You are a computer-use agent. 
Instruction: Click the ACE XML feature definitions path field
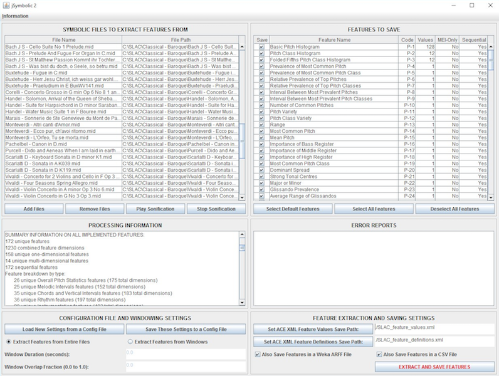434,342
